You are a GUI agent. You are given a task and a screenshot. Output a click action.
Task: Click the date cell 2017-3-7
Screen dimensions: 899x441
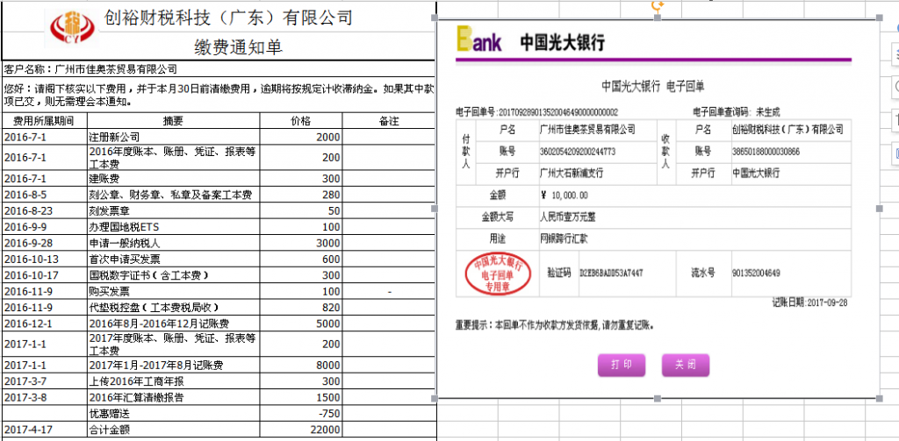click(44, 381)
